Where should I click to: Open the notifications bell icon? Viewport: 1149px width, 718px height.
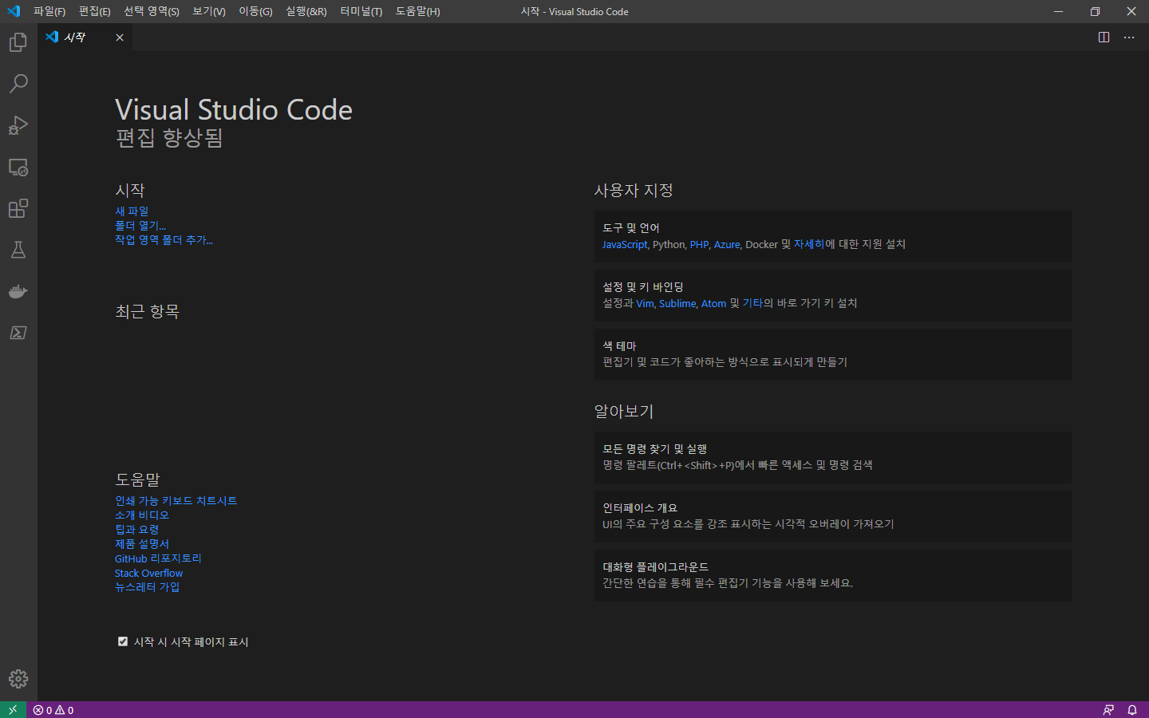click(1132, 710)
